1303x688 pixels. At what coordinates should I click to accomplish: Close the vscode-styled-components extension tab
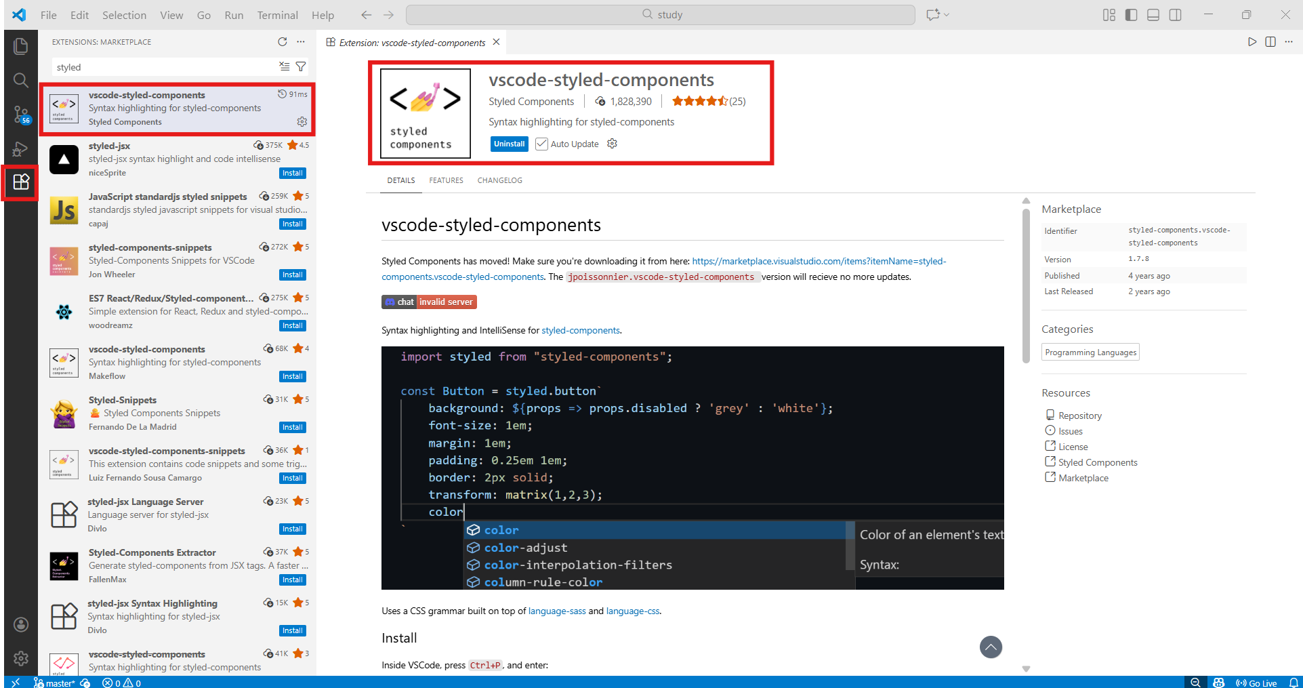point(496,42)
